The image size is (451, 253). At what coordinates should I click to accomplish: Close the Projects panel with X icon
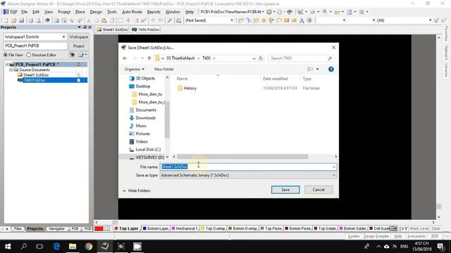click(89, 27)
